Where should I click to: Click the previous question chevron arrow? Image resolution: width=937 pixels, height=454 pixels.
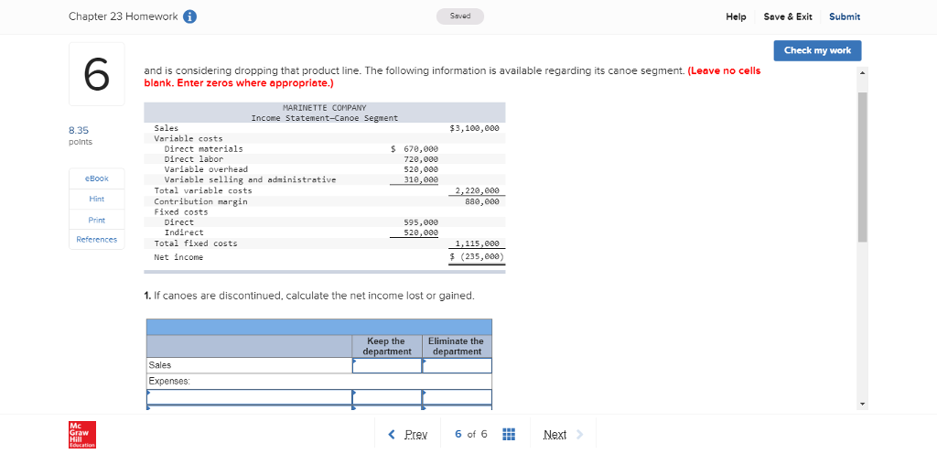[x=393, y=434]
